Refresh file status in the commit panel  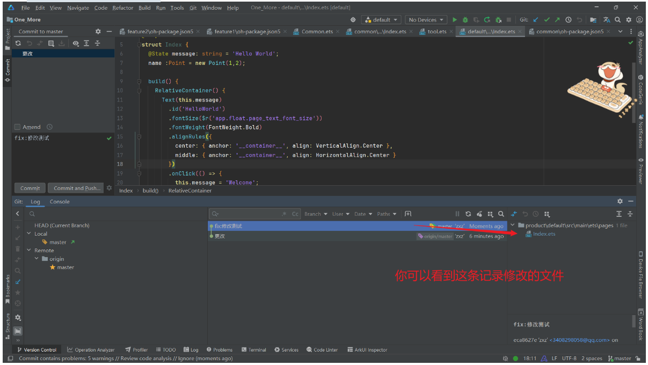point(18,43)
